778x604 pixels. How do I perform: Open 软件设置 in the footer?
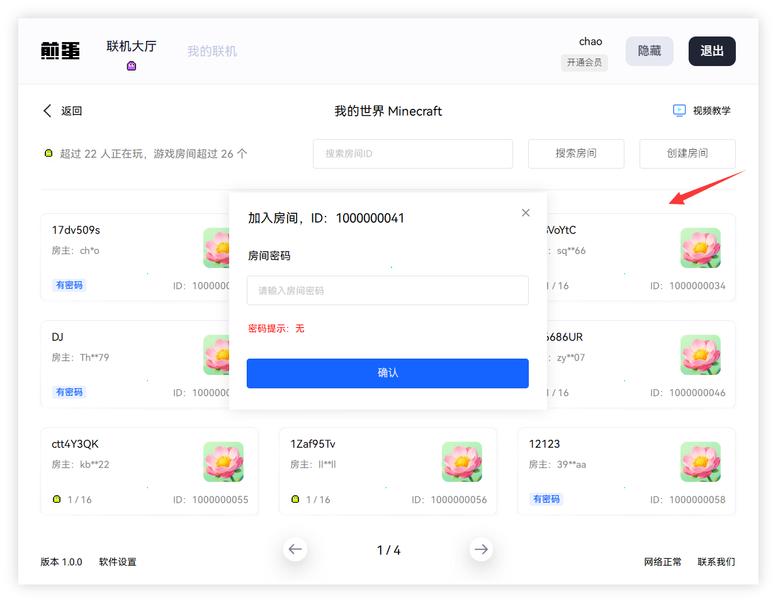pos(118,562)
